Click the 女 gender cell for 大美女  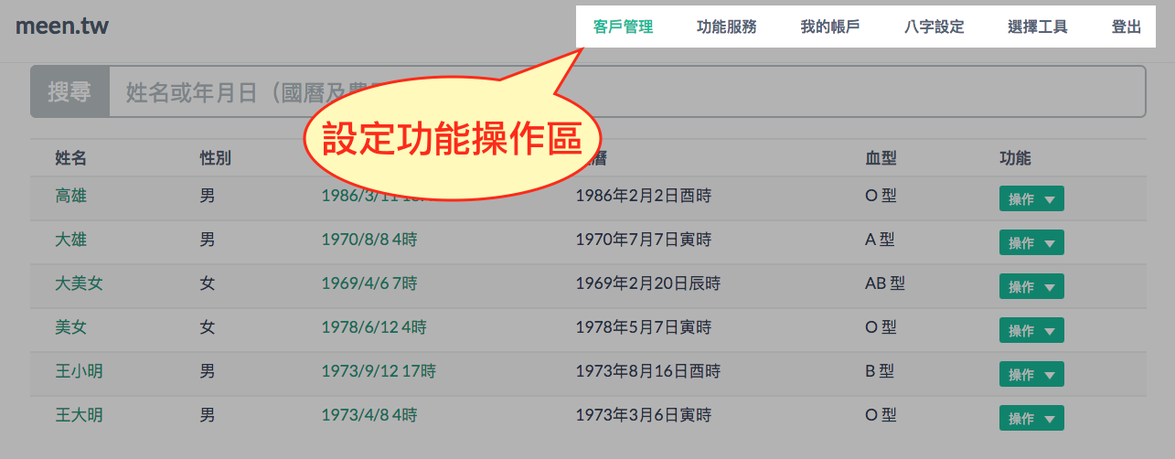208,283
